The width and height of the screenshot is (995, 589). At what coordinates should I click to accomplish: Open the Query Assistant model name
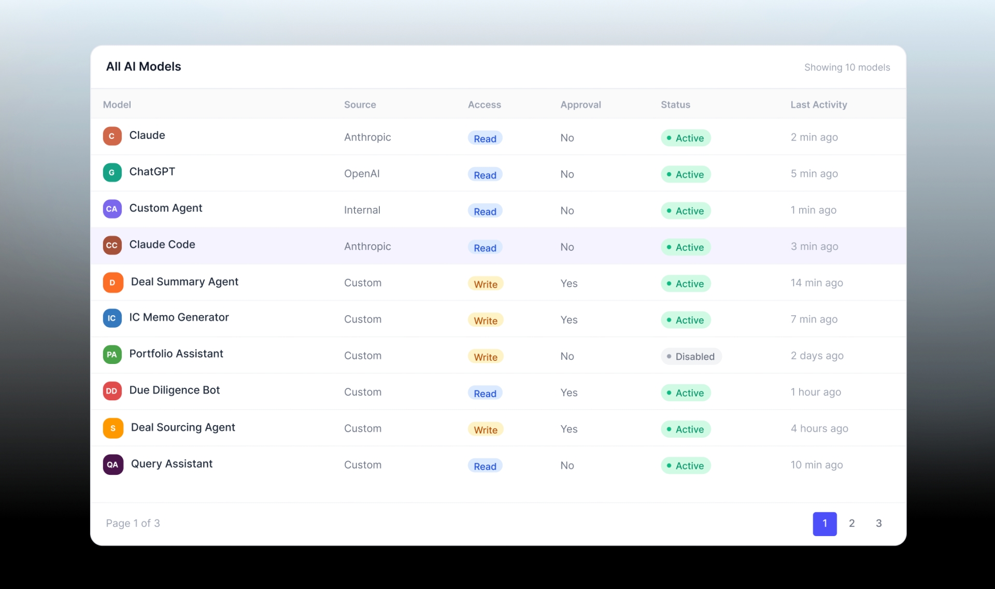point(172,464)
